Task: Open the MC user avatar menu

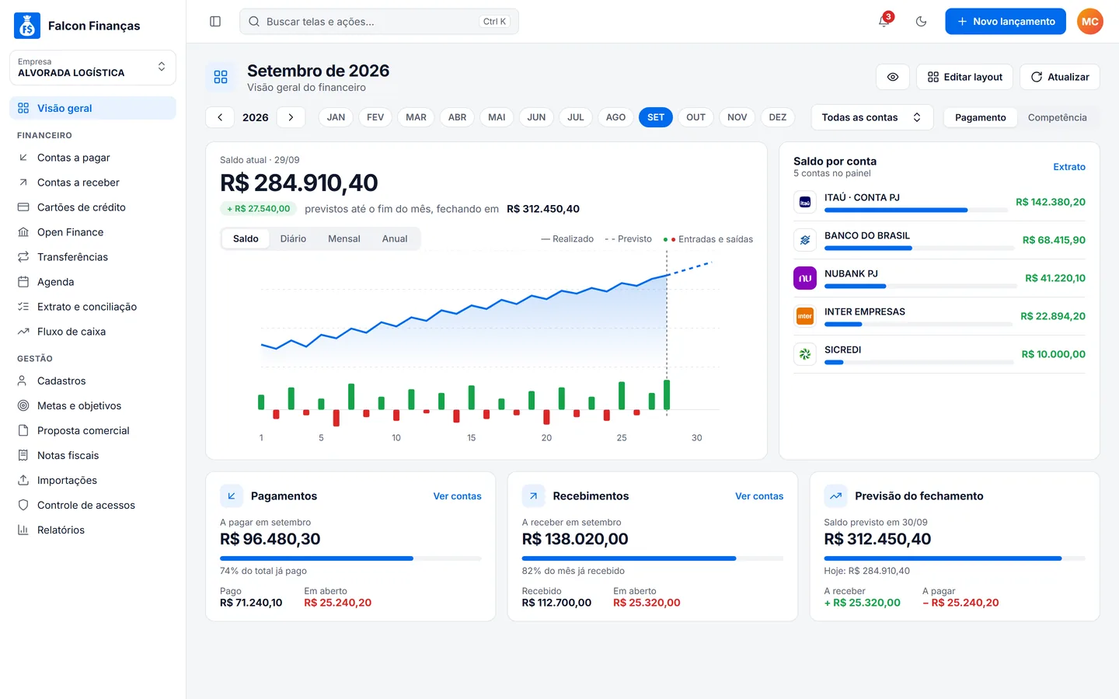Action: (1089, 22)
